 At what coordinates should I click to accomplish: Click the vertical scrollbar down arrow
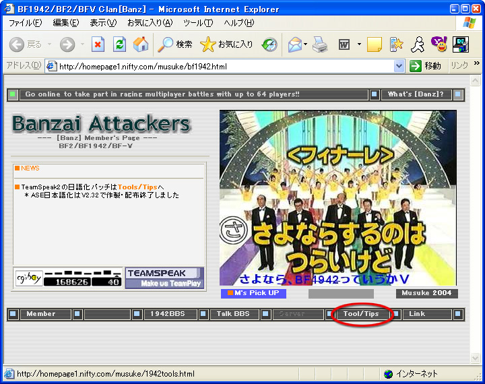point(475,358)
